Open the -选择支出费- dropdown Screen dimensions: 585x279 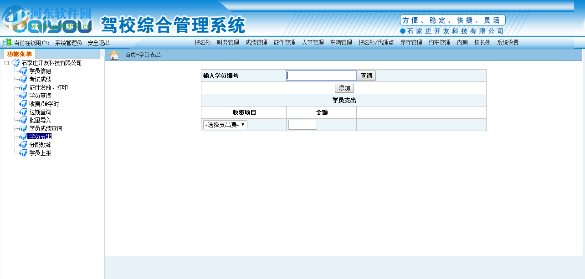tap(225, 124)
